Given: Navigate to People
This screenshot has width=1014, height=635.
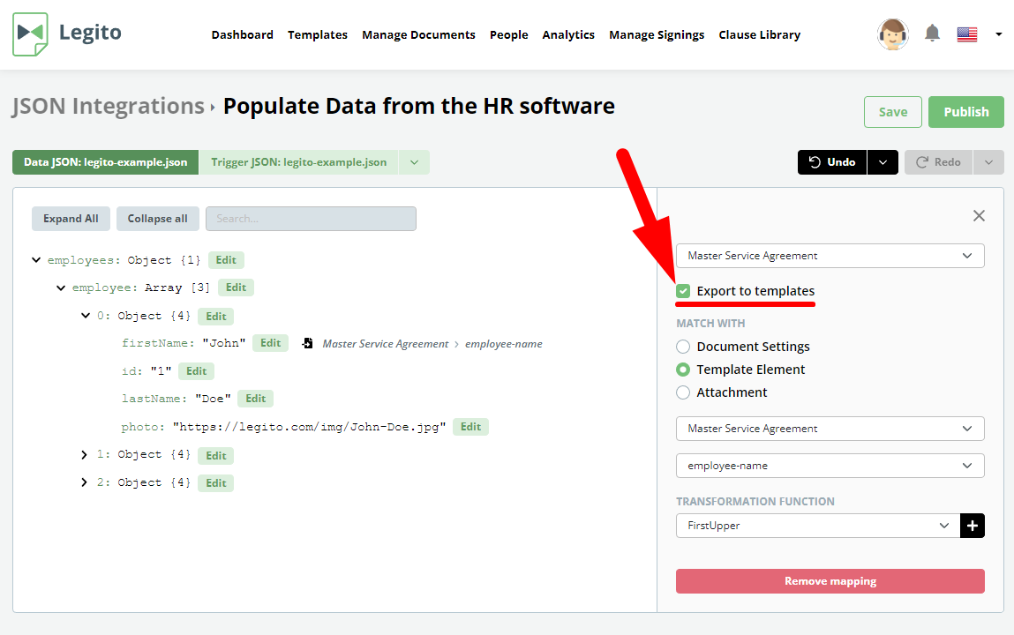Looking at the screenshot, I should coord(509,35).
